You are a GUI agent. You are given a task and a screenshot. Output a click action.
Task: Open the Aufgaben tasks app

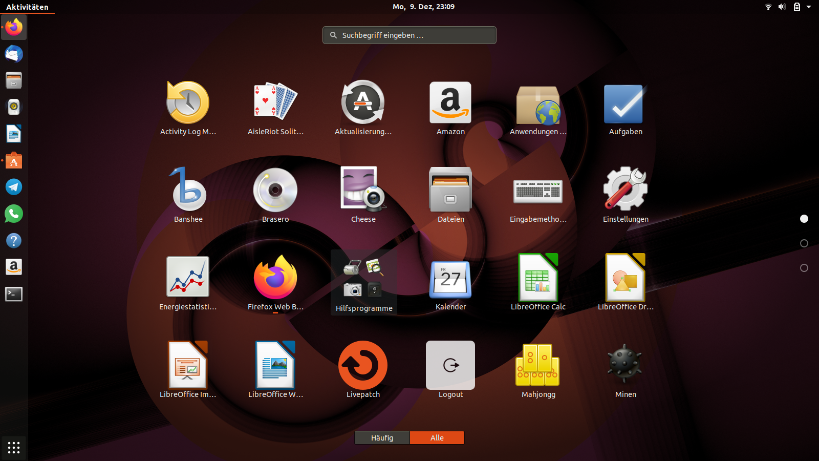626,109
